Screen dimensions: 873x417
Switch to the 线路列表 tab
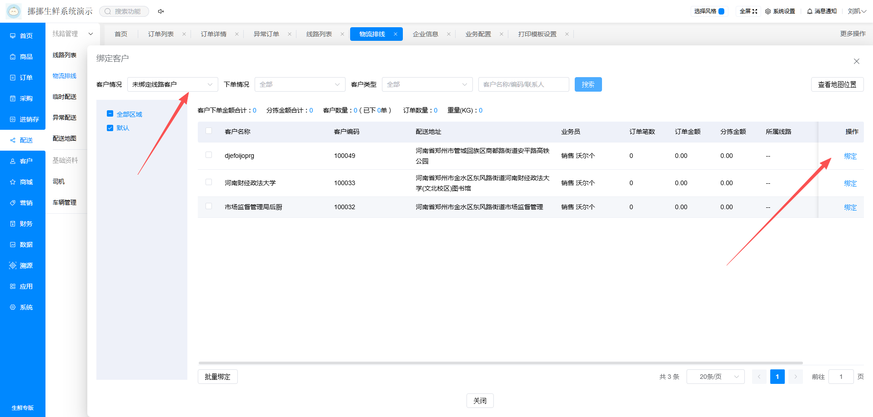click(319, 34)
